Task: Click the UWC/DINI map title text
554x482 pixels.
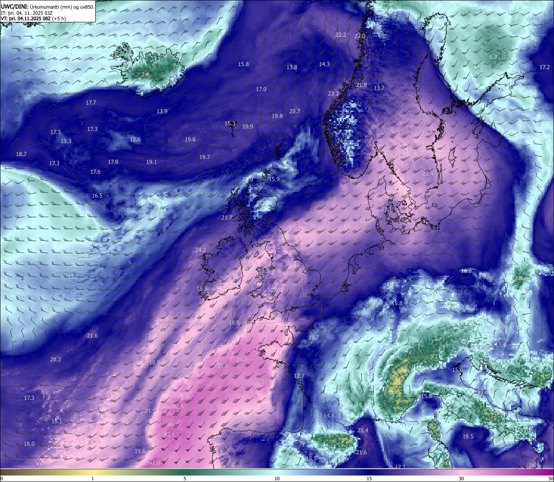Action: point(48,6)
